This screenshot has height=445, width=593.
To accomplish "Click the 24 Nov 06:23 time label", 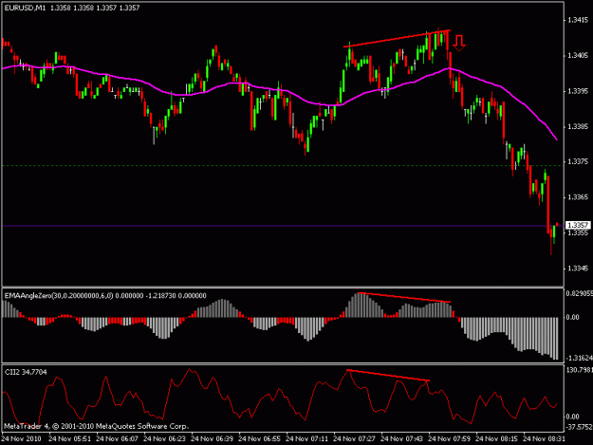I will pos(164,439).
